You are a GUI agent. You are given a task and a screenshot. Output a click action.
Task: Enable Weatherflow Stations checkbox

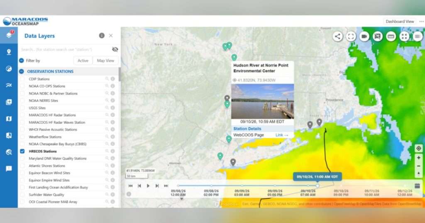[x=22, y=137]
